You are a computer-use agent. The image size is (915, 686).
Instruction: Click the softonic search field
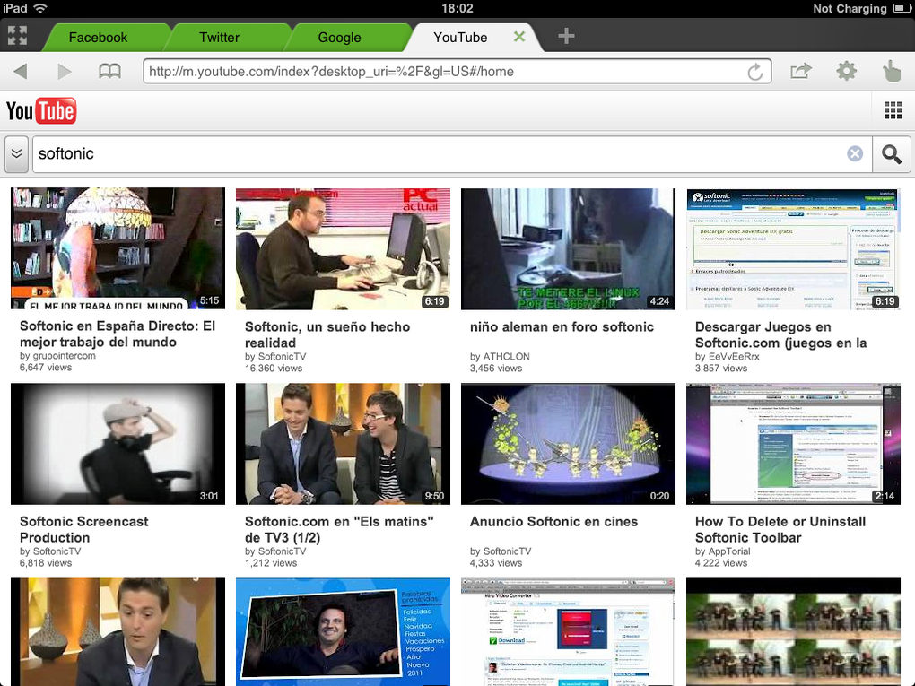452,154
